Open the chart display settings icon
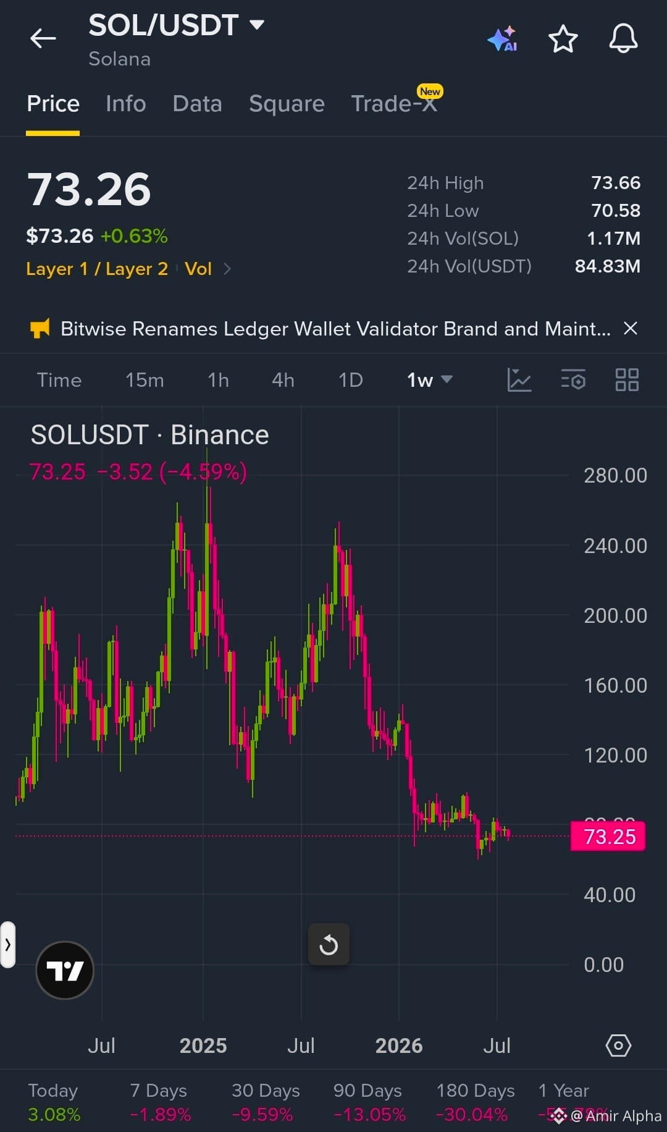Image resolution: width=667 pixels, height=1132 pixels. [573, 379]
